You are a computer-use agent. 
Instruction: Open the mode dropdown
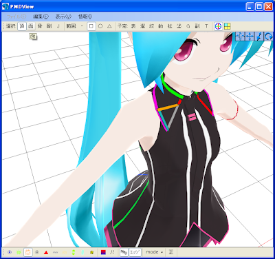[154, 252]
